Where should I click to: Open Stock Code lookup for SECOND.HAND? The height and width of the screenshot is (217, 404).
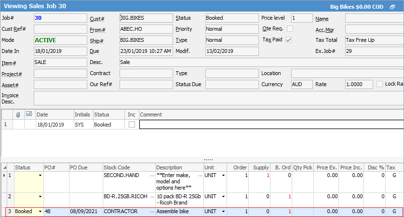[x=152, y=176]
